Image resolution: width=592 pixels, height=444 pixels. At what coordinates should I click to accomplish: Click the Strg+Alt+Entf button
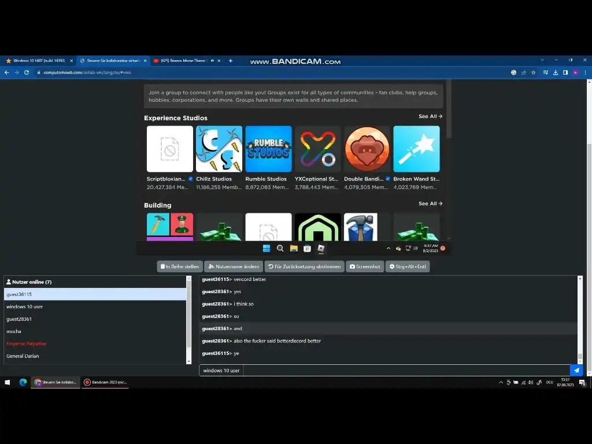coord(408,267)
